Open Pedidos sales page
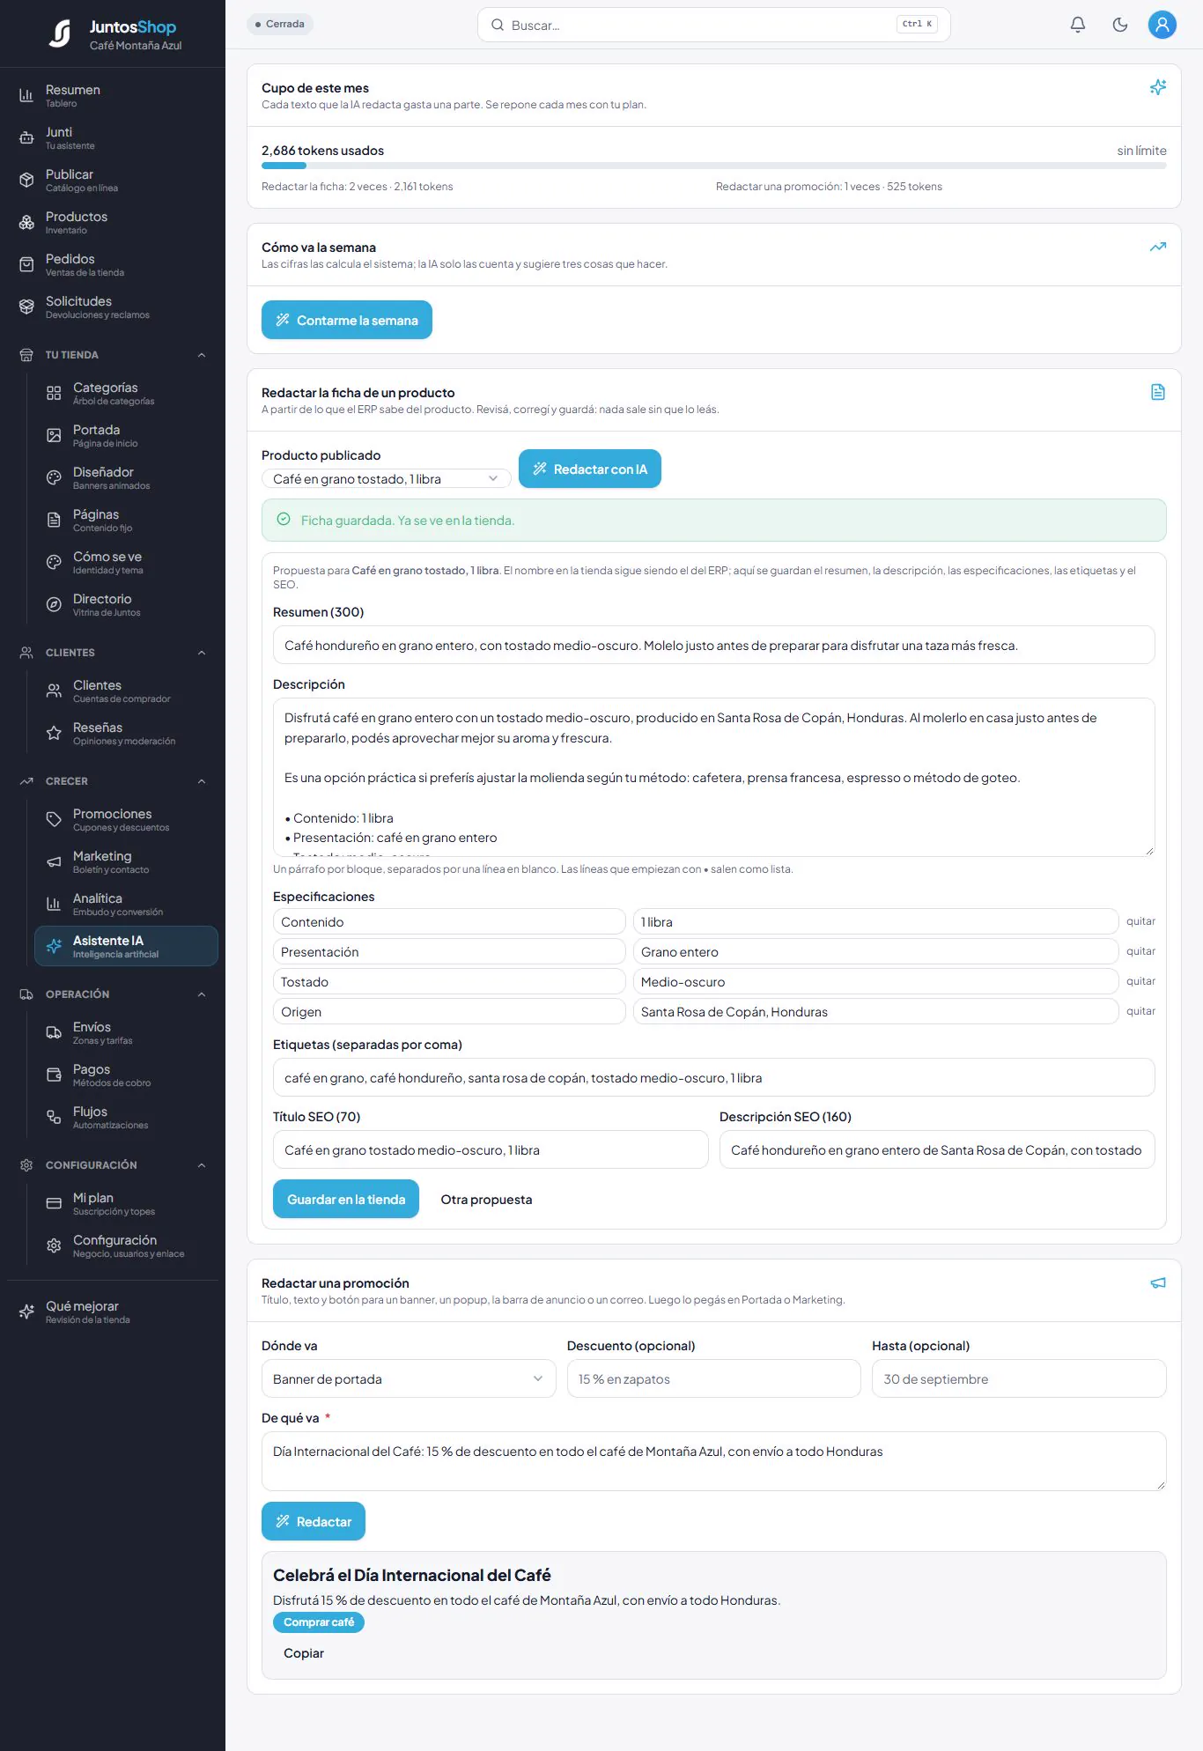The width and height of the screenshot is (1203, 1751). click(113, 264)
